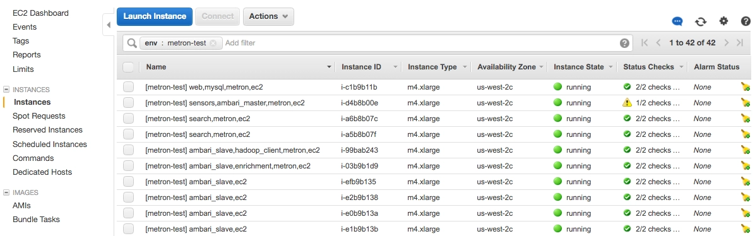This screenshot has height=236, width=755.
Task: Refresh the instance list
Action: [x=701, y=21]
